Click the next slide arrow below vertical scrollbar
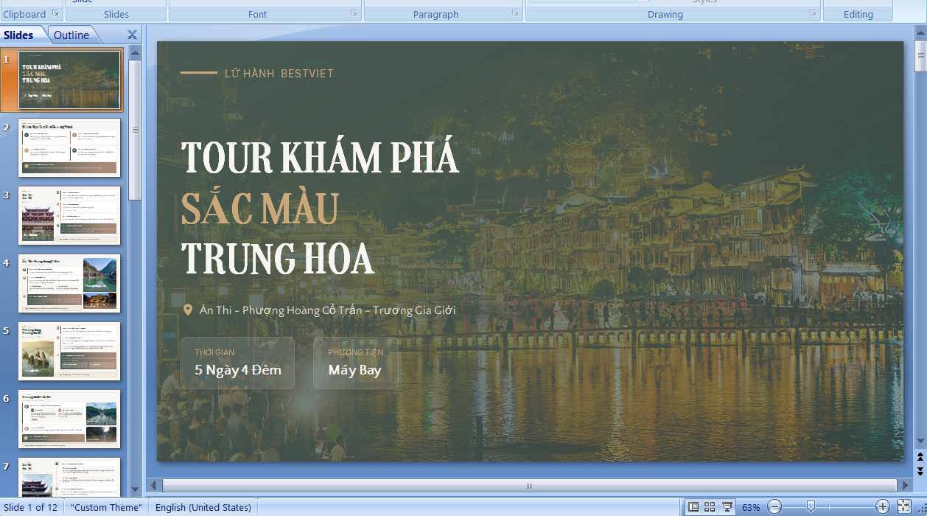The height and width of the screenshot is (516, 927). click(920, 469)
